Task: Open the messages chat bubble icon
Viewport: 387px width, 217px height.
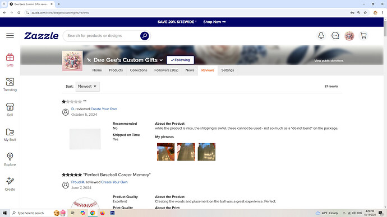Action: pos(335,36)
